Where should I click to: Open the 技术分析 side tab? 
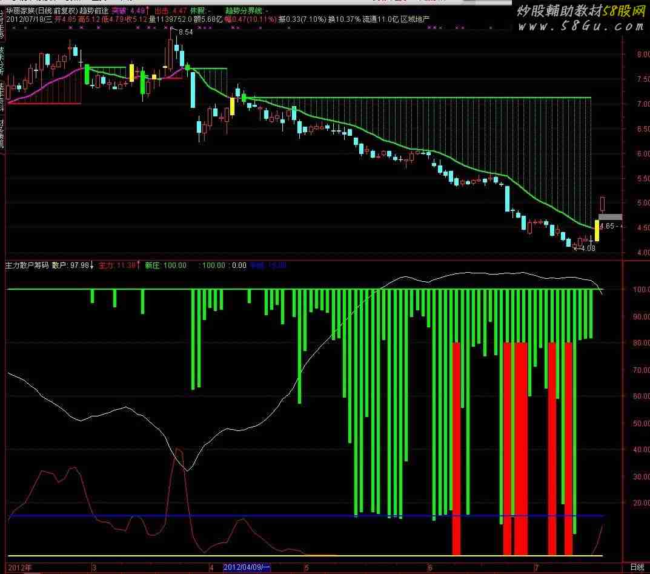click(2, 61)
